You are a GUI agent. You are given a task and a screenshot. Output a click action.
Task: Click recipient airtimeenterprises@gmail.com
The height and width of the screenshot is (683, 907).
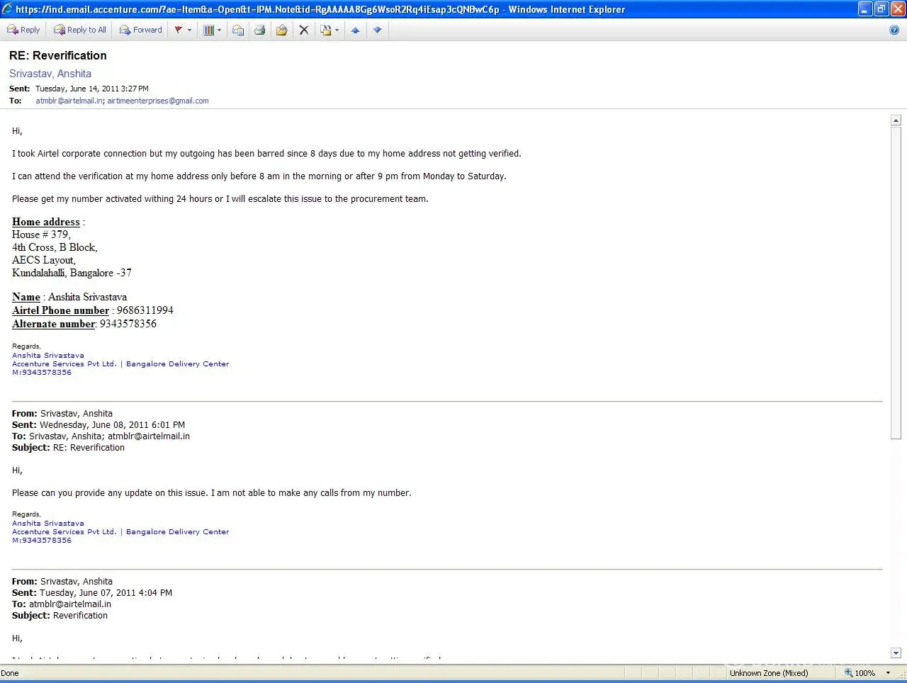[158, 101]
